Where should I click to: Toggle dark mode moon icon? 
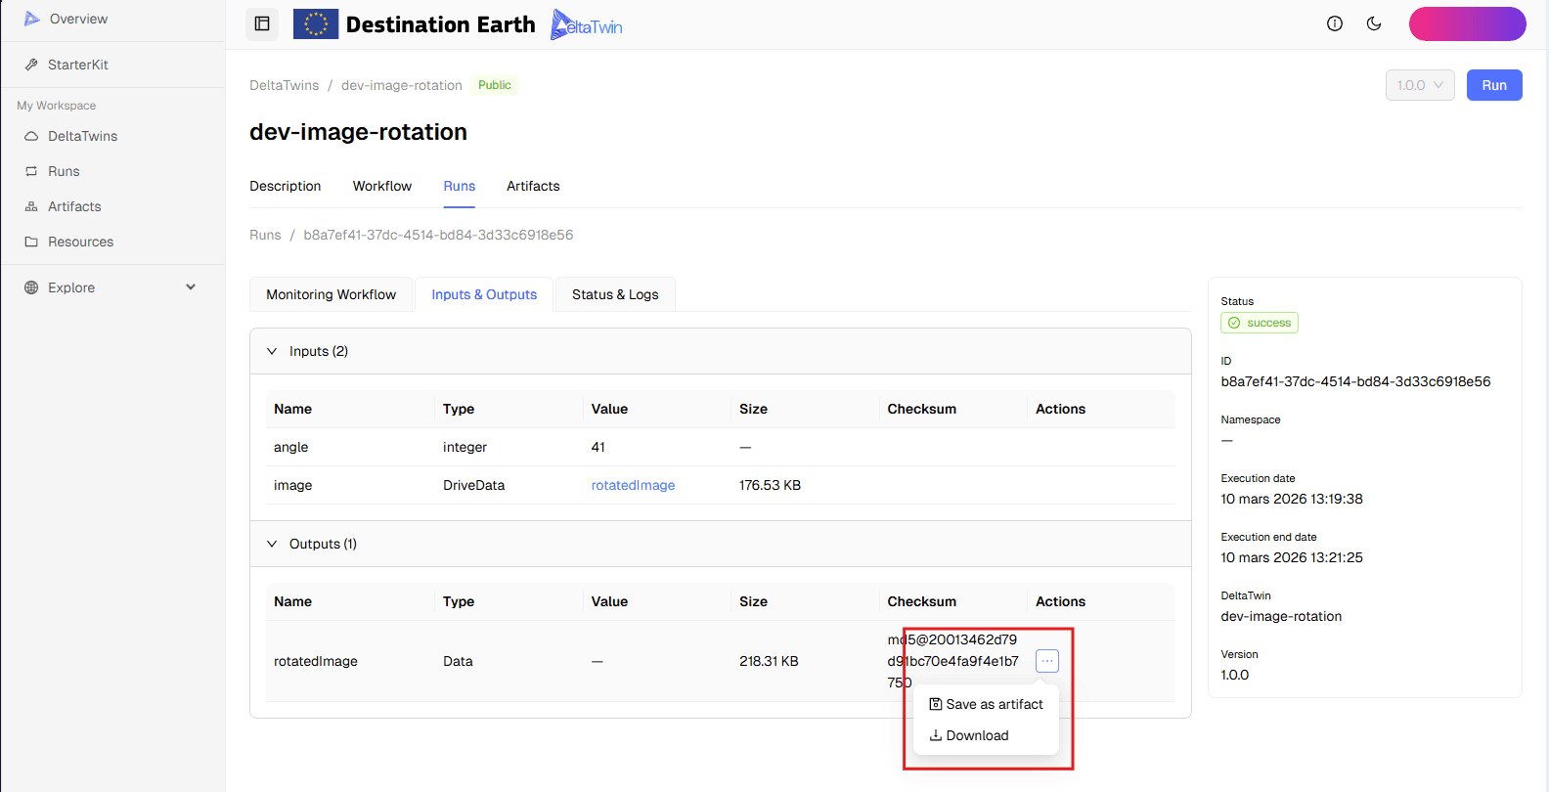[x=1374, y=24]
